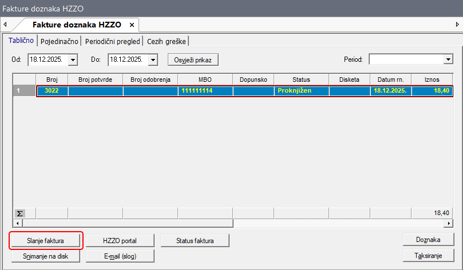Check Status faktura
Viewport: 463px width, 270px height.
tap(195, 241)
